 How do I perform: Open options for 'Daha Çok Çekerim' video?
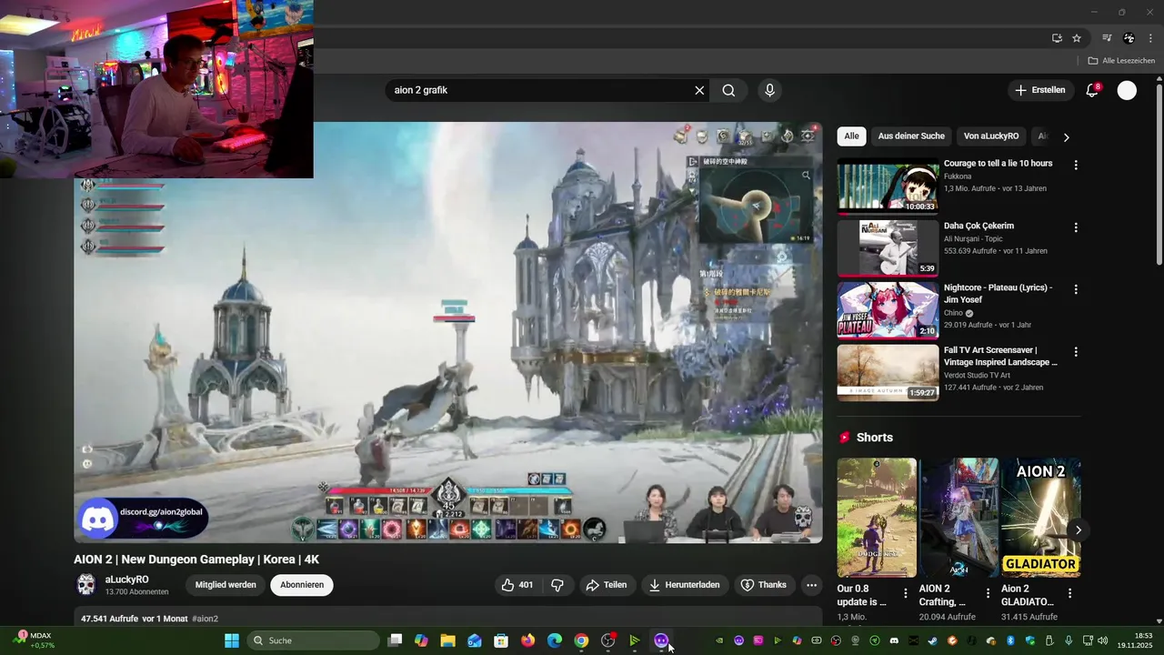pyautogui.click(x=1076, y=227)
